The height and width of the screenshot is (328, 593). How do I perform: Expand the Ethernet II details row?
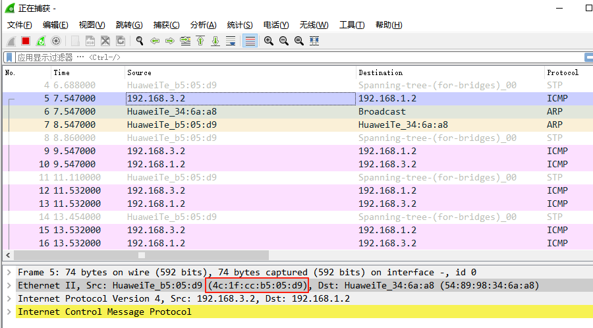pos(9,285)
